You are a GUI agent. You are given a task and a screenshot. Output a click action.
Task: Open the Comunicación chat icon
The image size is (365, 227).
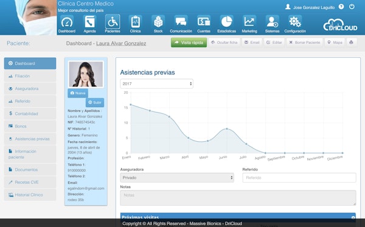coord(181,22)
